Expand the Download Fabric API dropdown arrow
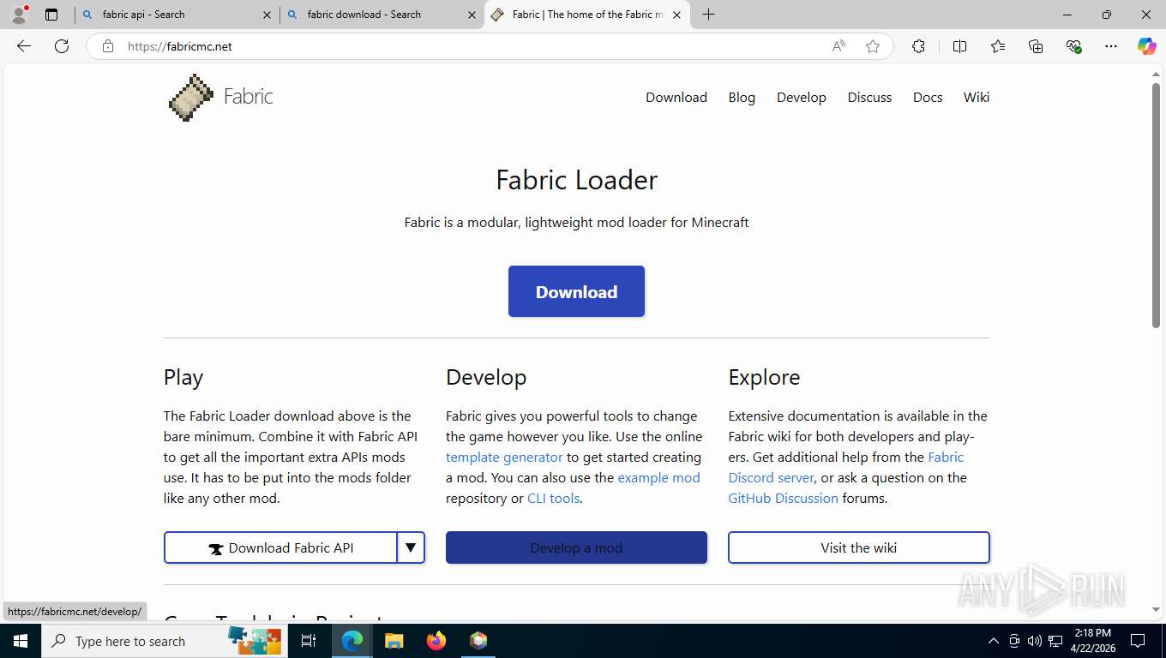Screen dimensions: 1166x658 (x=411, y=547)
